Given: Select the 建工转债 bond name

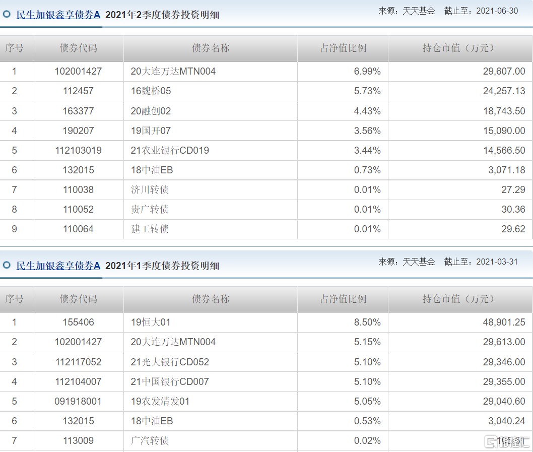Looking at the screenshot, I should [x=150, y=229].
